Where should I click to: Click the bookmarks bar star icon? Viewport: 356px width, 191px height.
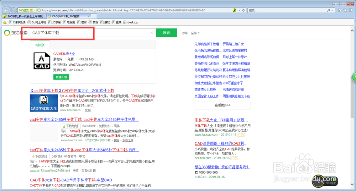tap(5, 22)
